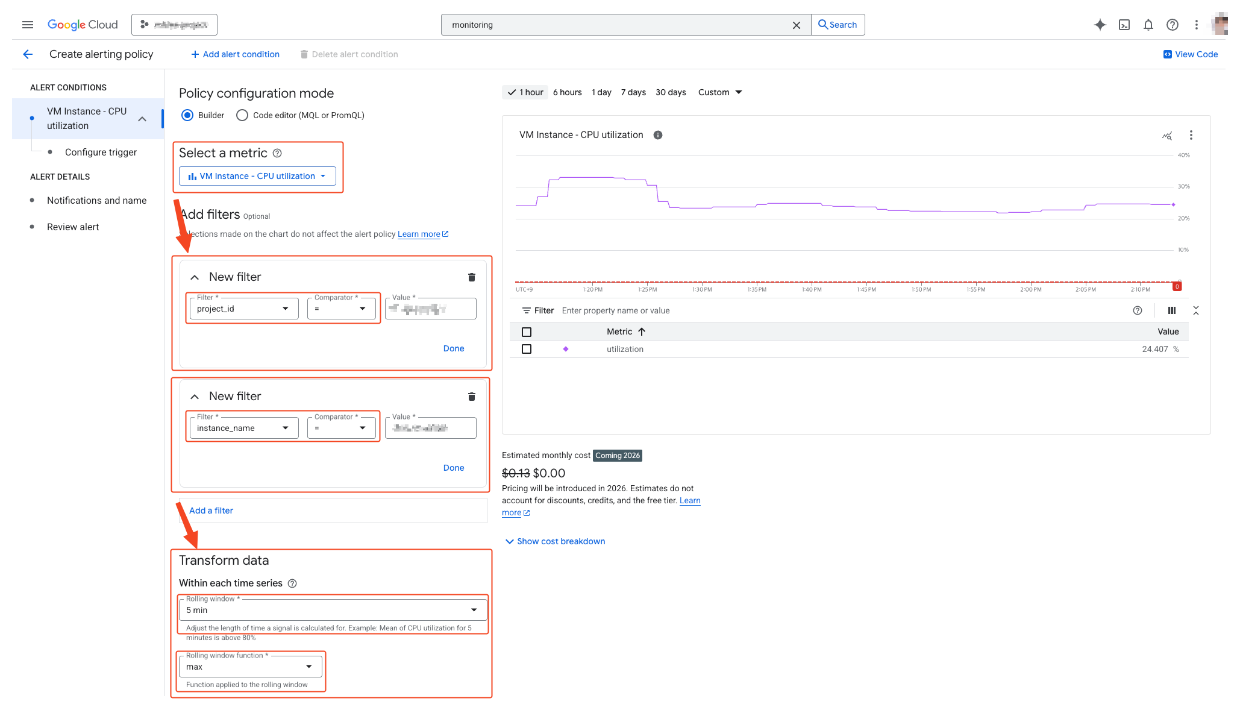Click the Metric column sort arrow
1240x710 pixels.
click(x=642, y=331)
